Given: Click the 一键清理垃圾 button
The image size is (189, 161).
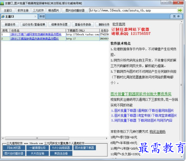Looking at the screenshot, I should tap(37, 148).
